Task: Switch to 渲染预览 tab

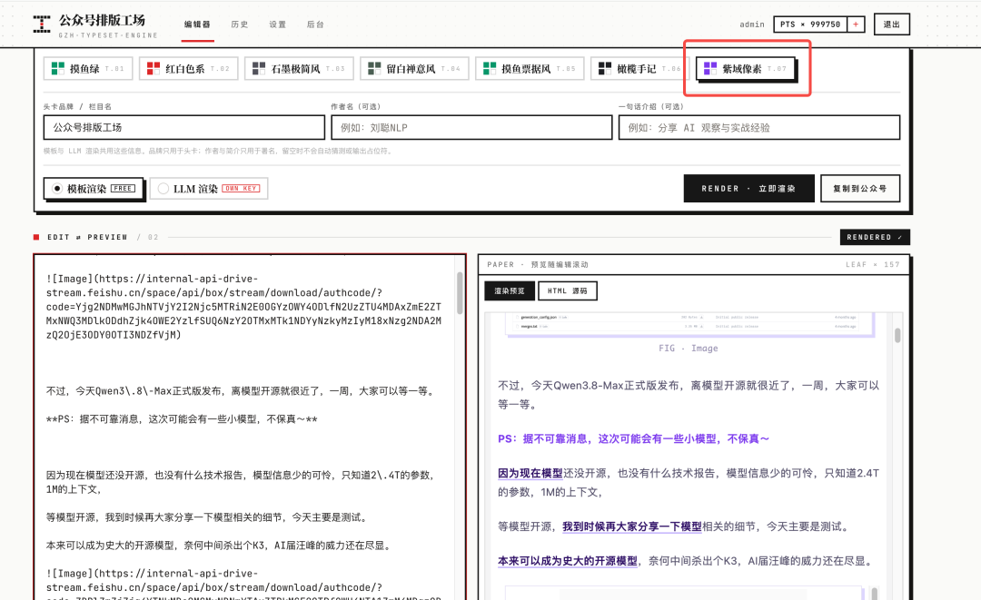Action: coord(510,290)
